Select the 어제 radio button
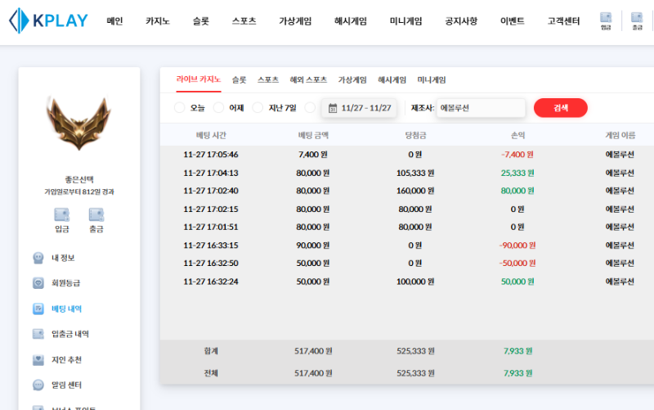 coord(218,108)
